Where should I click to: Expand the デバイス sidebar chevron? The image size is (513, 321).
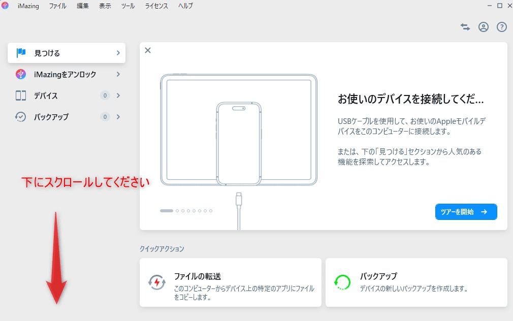[x=118, y=95]
